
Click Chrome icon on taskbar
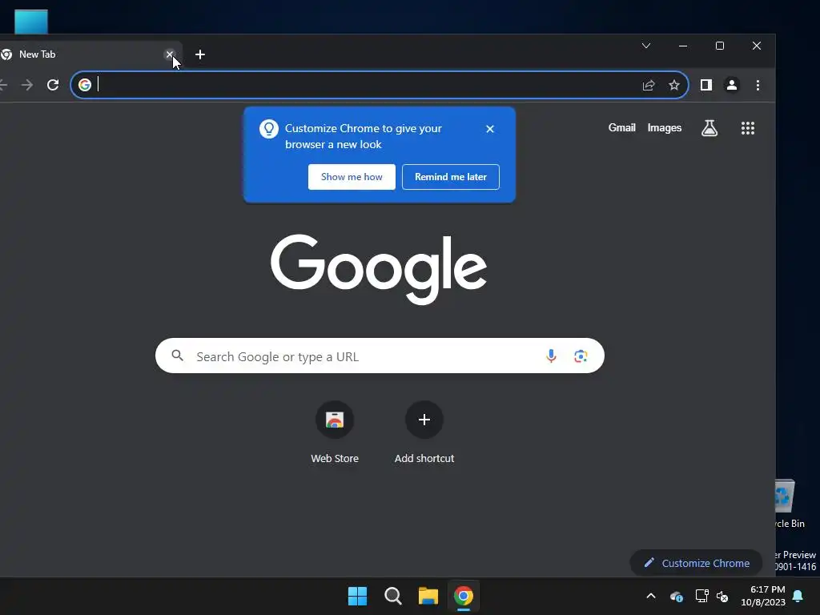pyautogui.click(x=464, y=596)
